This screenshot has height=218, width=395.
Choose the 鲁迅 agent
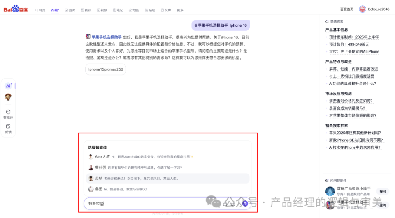click(167, 189)
